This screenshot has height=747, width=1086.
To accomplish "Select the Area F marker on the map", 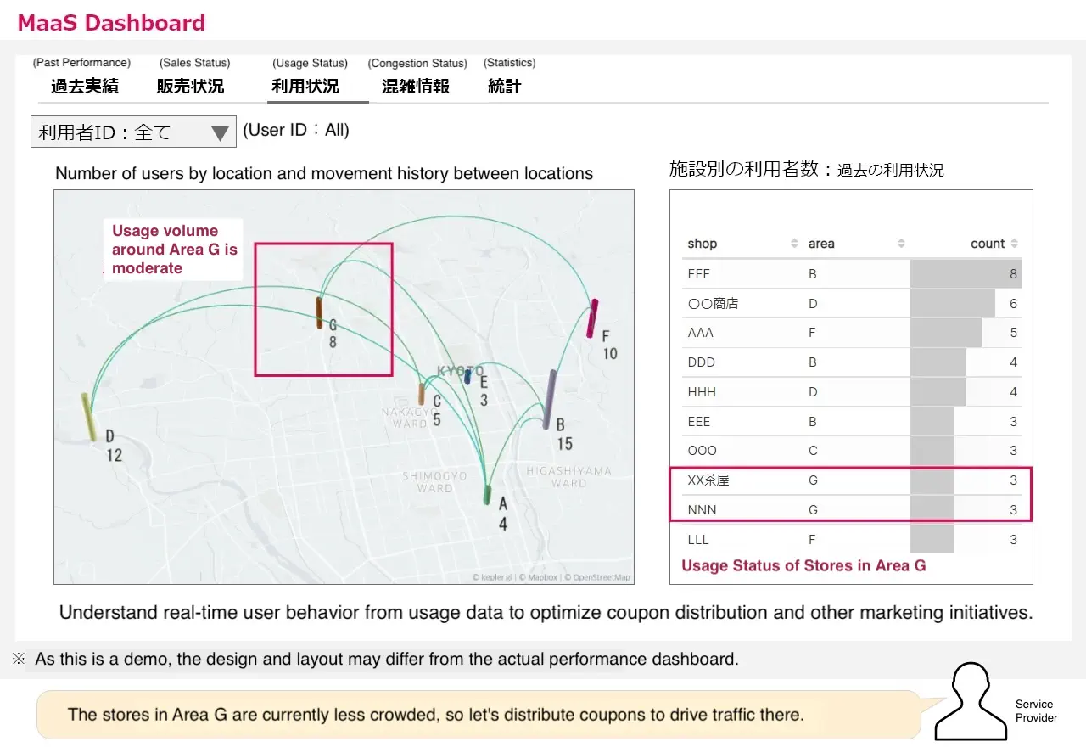I will [x=592, y=318].
